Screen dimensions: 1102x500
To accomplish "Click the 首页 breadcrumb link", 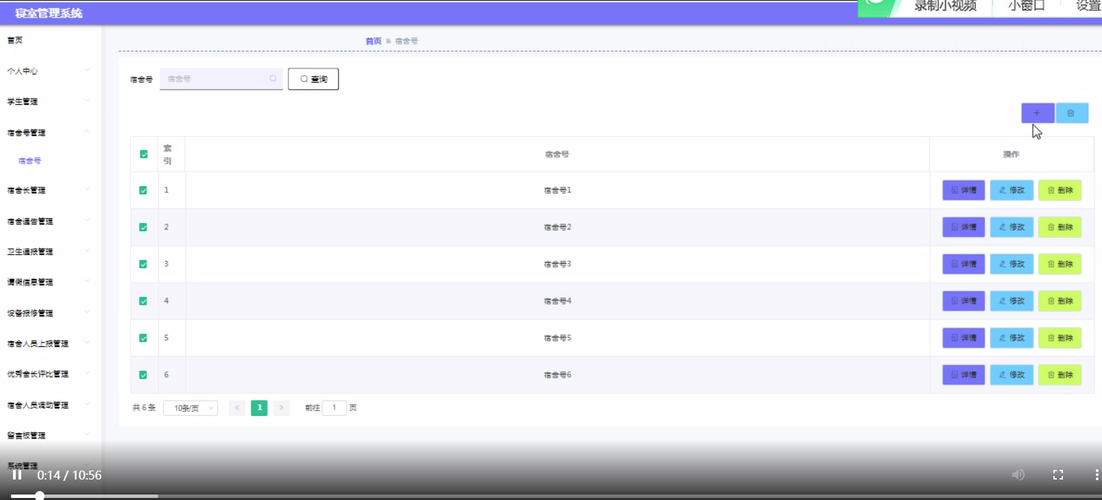I will coord(373,41).
